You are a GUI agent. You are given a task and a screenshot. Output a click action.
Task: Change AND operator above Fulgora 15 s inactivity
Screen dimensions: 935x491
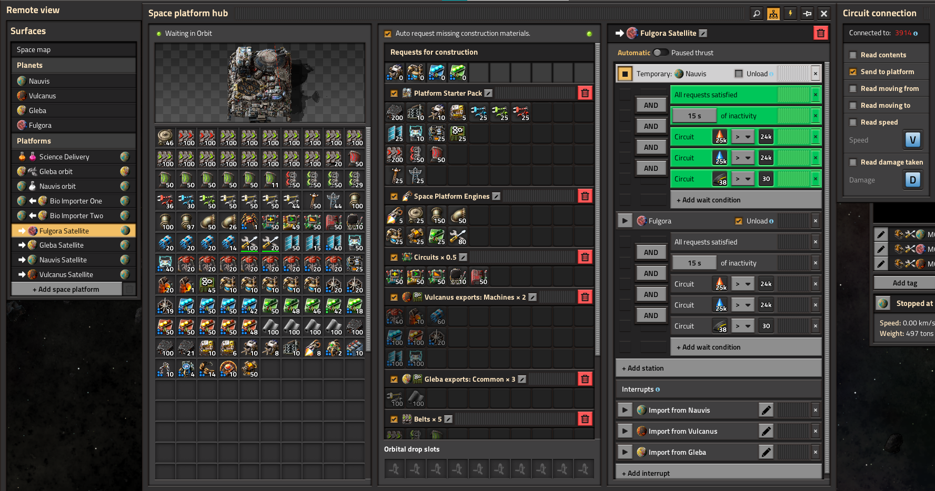coord(651,252)
